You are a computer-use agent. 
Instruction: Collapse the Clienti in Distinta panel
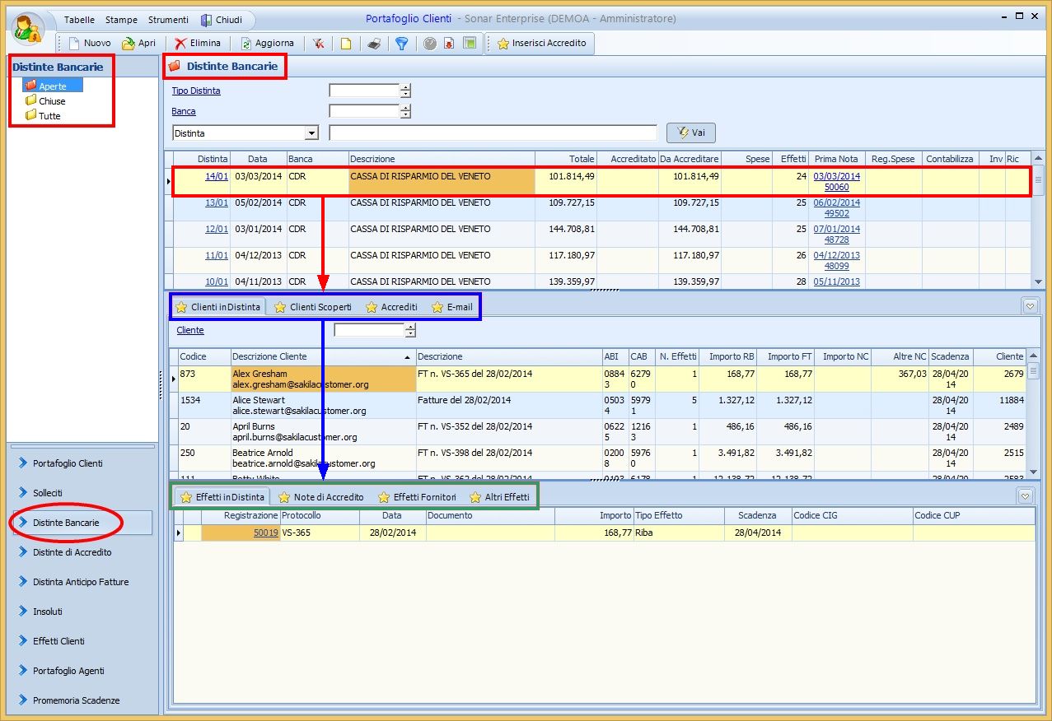pos(1030,306)
